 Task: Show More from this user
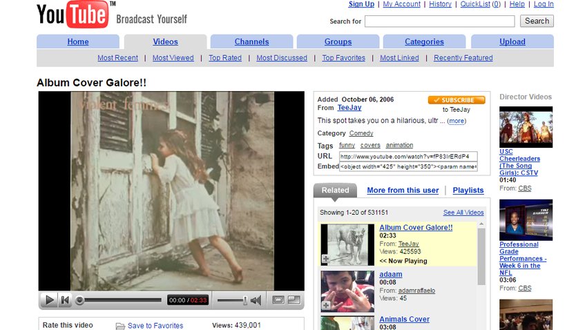coord(403,190)
